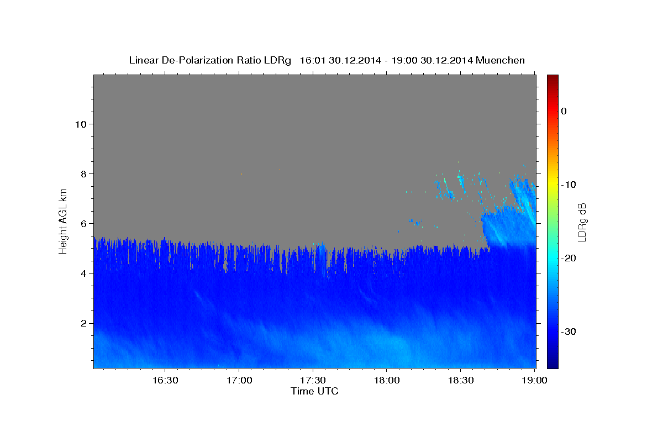Click the plot title text

(327, 60)
